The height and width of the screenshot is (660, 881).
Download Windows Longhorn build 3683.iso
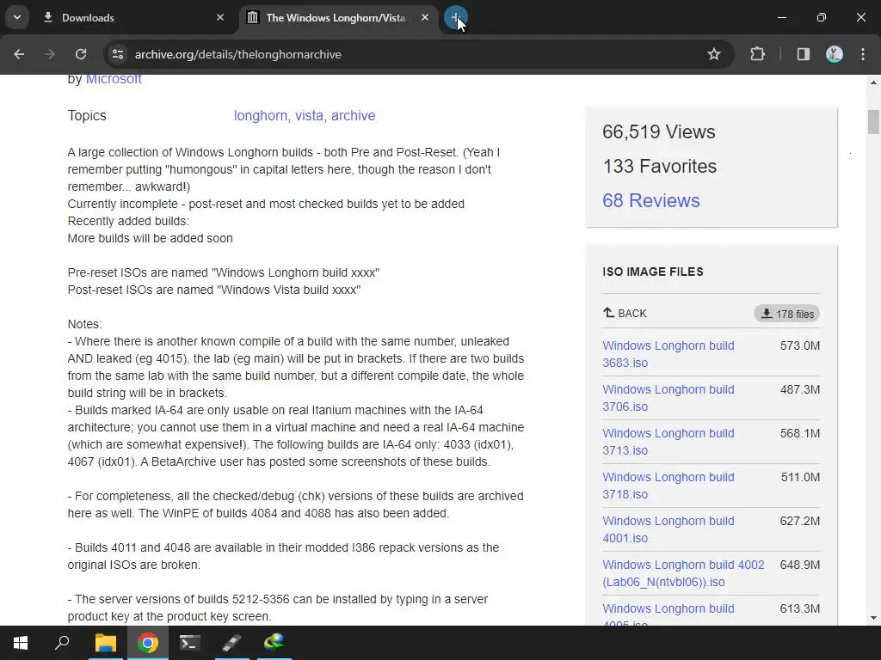coord(668,354)
